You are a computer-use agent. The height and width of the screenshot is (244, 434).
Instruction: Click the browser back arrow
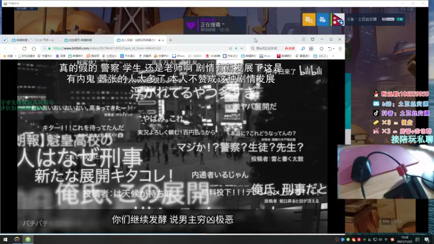[5, 48]
